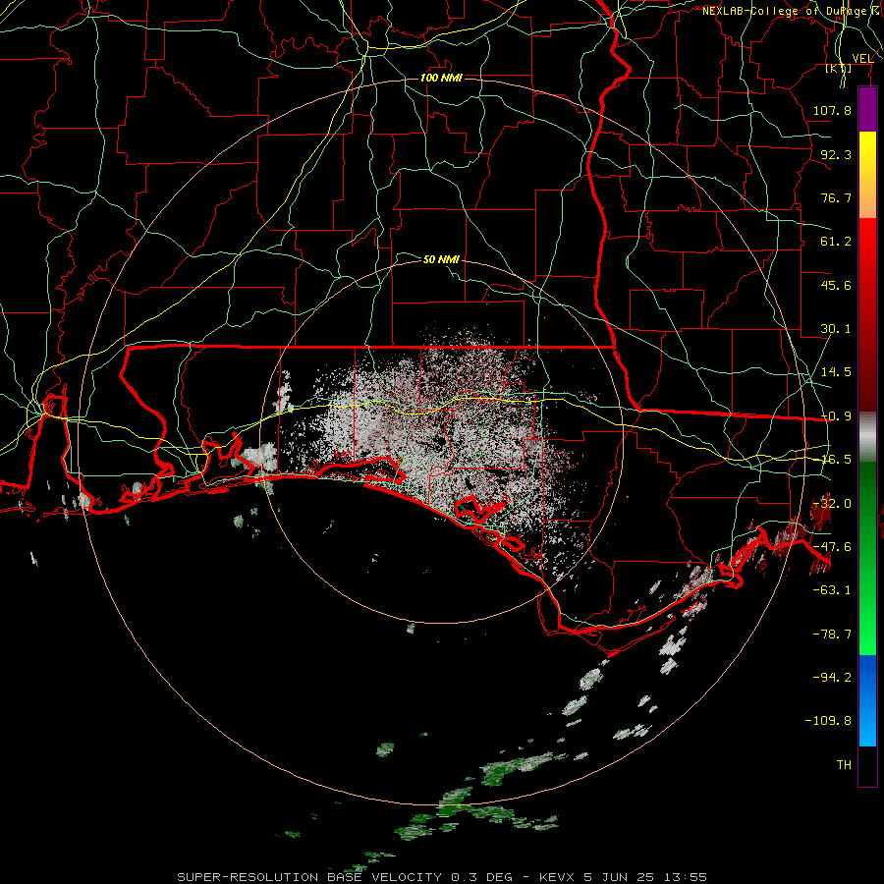The width and height of the screenshot is (884, 884).
Task: Click the yellow-orange segment of velocity color bar
Action: pos(867,175)
